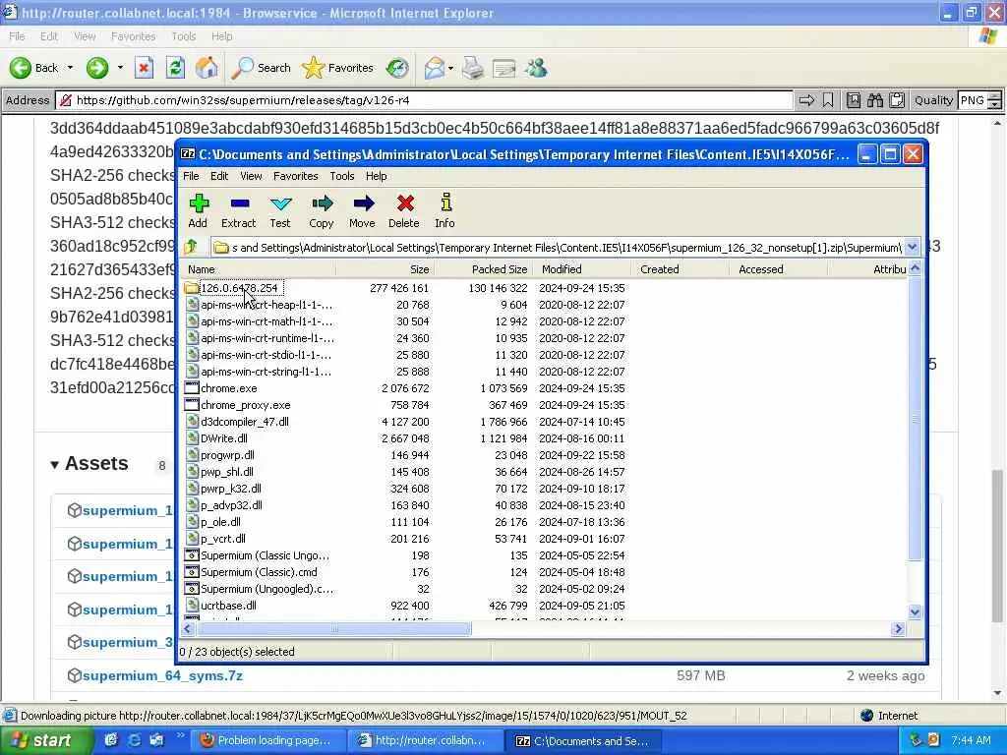Select the Copy tool in 7-Zip
Viewport: 1007px width, 755px height.
pos(322,210)
